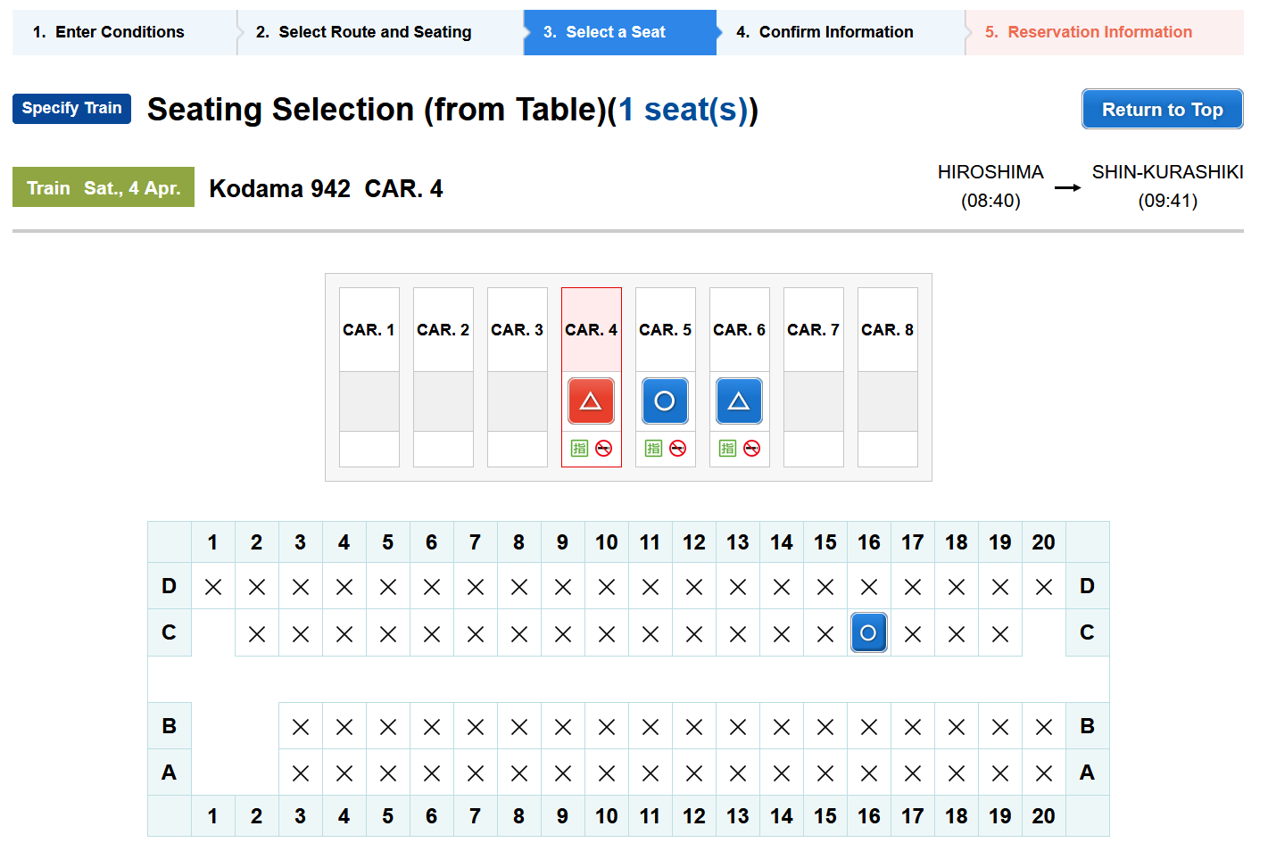The height and width of the screenshot is (851, 1268).
Task: Pick the blue triangle availability icon for CAR. 6
Action: 739,401
